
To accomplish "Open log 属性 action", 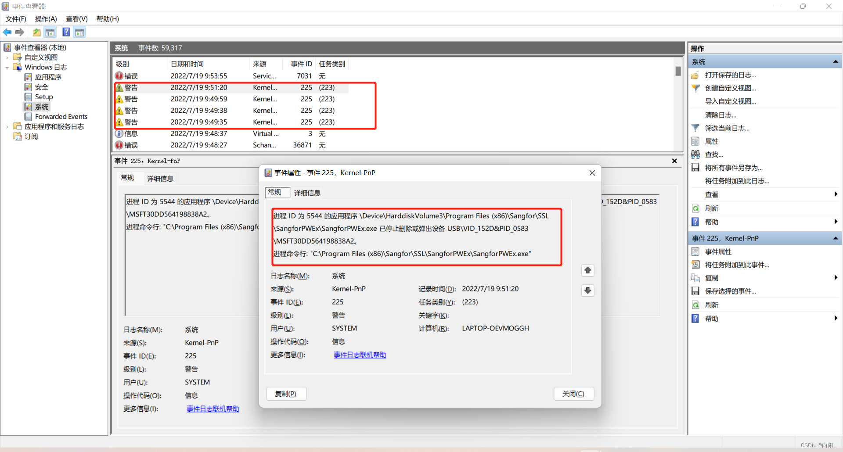I will [x=711, y=141].
